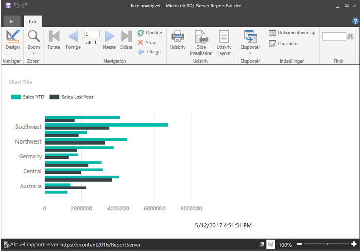The height and width of the screenshot is (251, 360).
Task: Click the Sales YTD legend swatch
Action: point(16,97)
